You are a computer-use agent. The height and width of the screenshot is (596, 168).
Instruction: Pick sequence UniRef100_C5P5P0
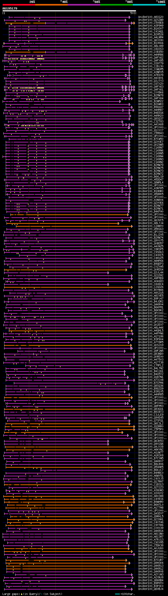151,429
